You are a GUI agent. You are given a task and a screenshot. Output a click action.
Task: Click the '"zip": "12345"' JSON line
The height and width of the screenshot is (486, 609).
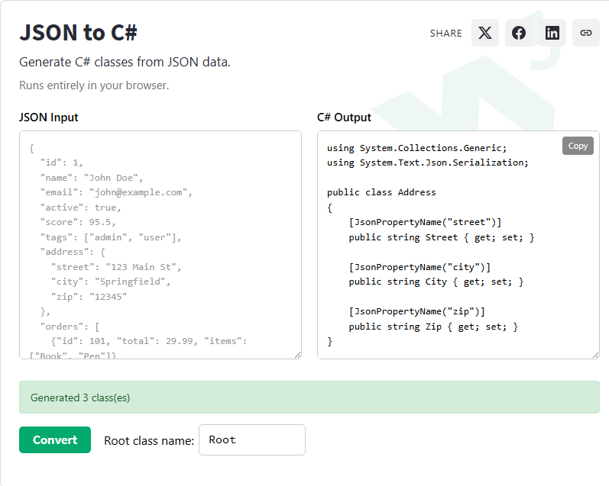89,297
